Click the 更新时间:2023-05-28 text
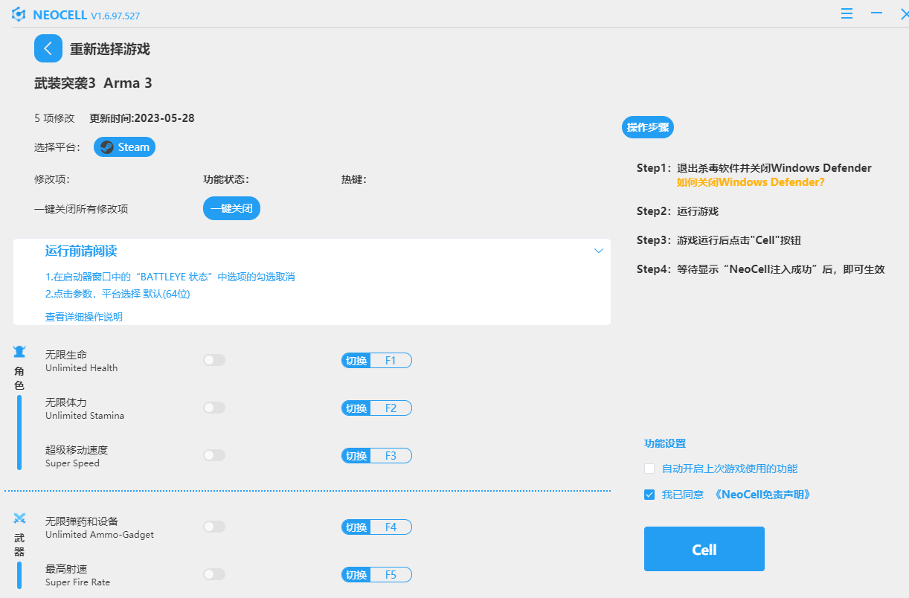The height and width of the screenshot is (598, 909). [142, 118]
